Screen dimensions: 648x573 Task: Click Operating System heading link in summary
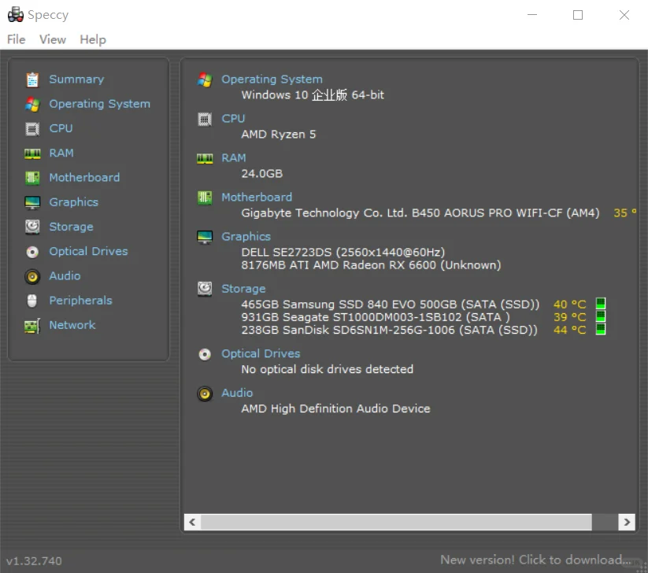[272, 79]
